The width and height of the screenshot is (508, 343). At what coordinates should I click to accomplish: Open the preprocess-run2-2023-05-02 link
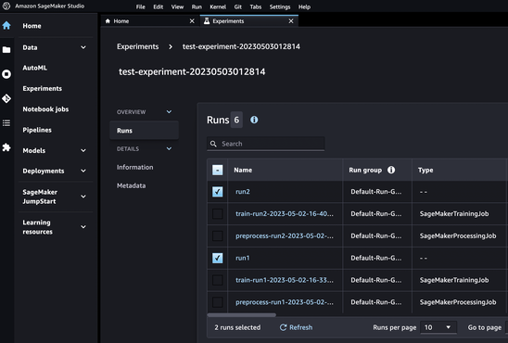click(285, 235)
